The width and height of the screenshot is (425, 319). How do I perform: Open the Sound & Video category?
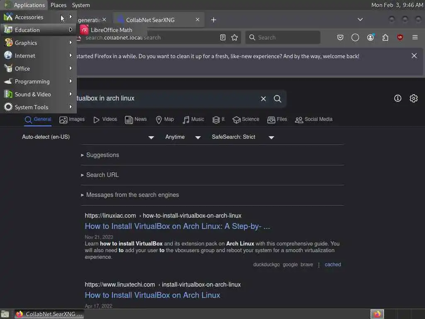click(x=38, y=94)
